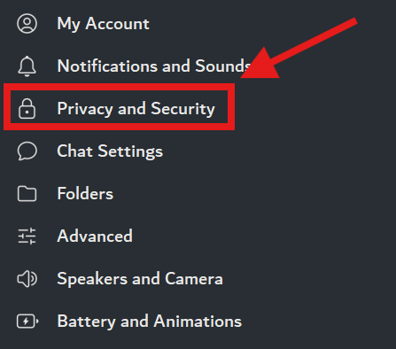Viewport: 396px width, 349px height.
Task: Click the Chat Settings speech bubble icon
Action: click(27, 151)
